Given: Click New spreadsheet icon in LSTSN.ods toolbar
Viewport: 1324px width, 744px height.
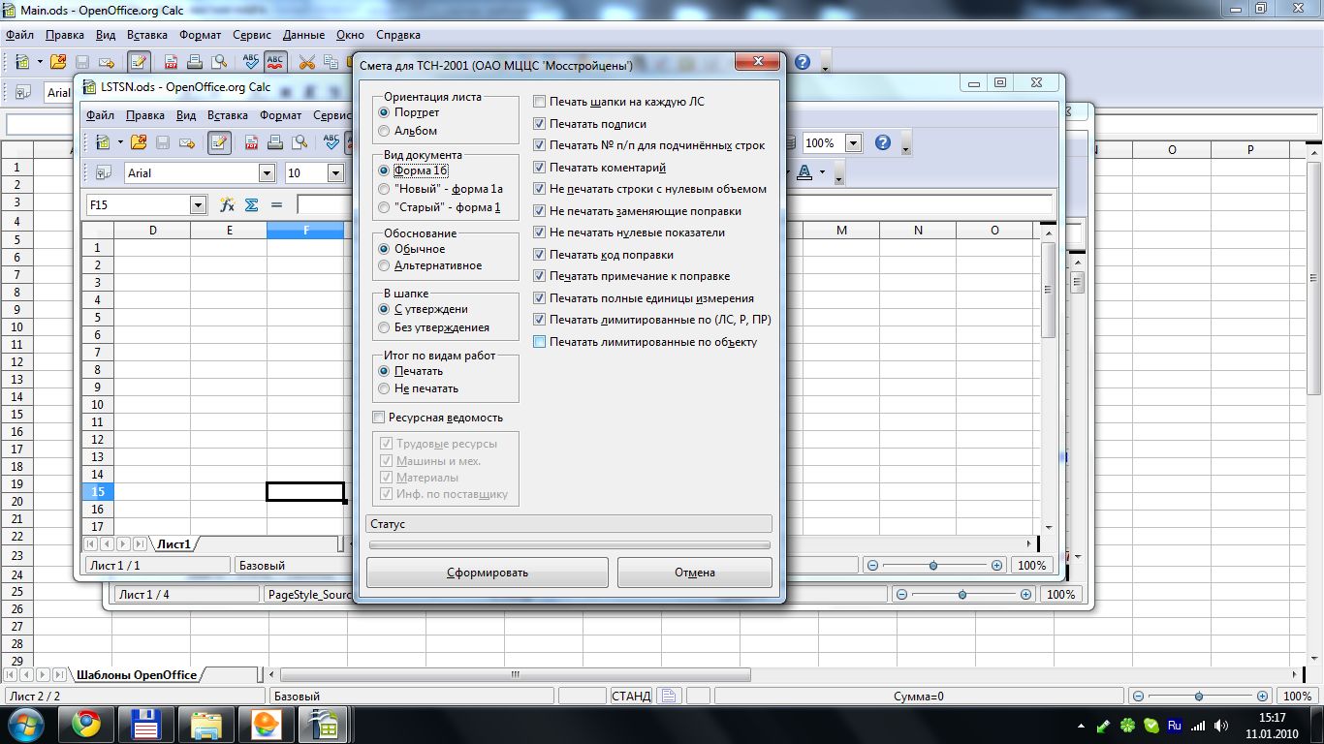Looking at the screenshot, I should tap(103, 142).
